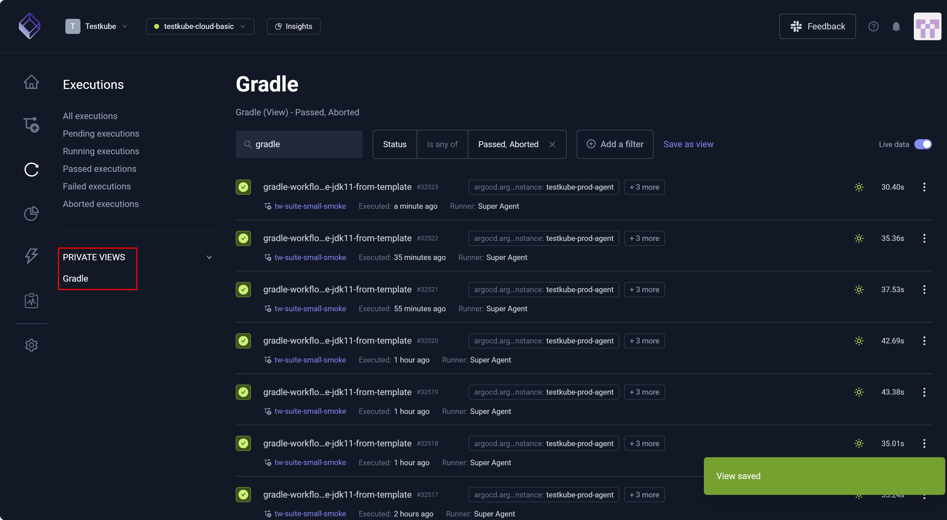Open the Gradle private view
This screenshot has height=520, width=947.
pyautogui.click(x=75, y=278)
